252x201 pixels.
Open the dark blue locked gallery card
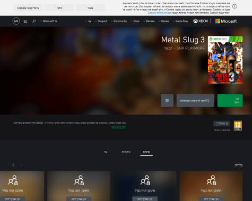point(145,186)
